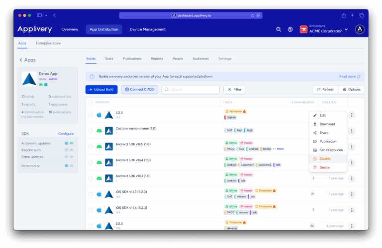
Task: Go to Device Management
Action: (148, 29)
